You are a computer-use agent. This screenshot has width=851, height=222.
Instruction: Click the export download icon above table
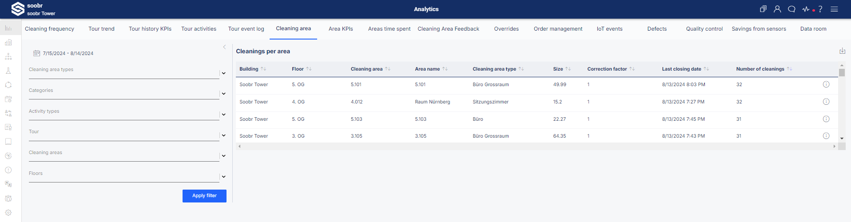pyautogui.click(x=842, y=51)
